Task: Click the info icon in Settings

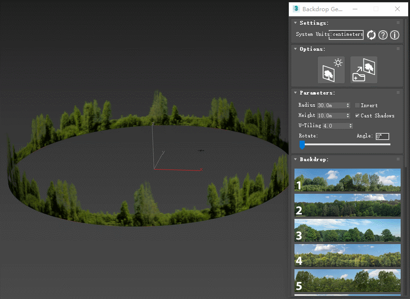Action: (395, 35)
